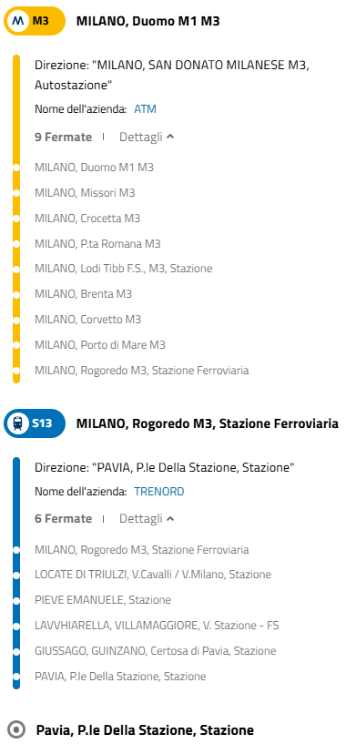Select MILANO, Crocetta M3 stop
346x744 pixels.
pos(87,219)
